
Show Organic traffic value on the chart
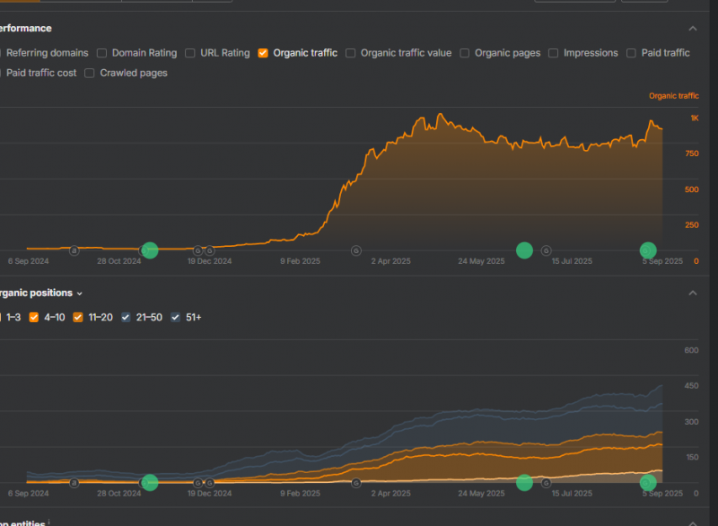[x=351, y=53]
